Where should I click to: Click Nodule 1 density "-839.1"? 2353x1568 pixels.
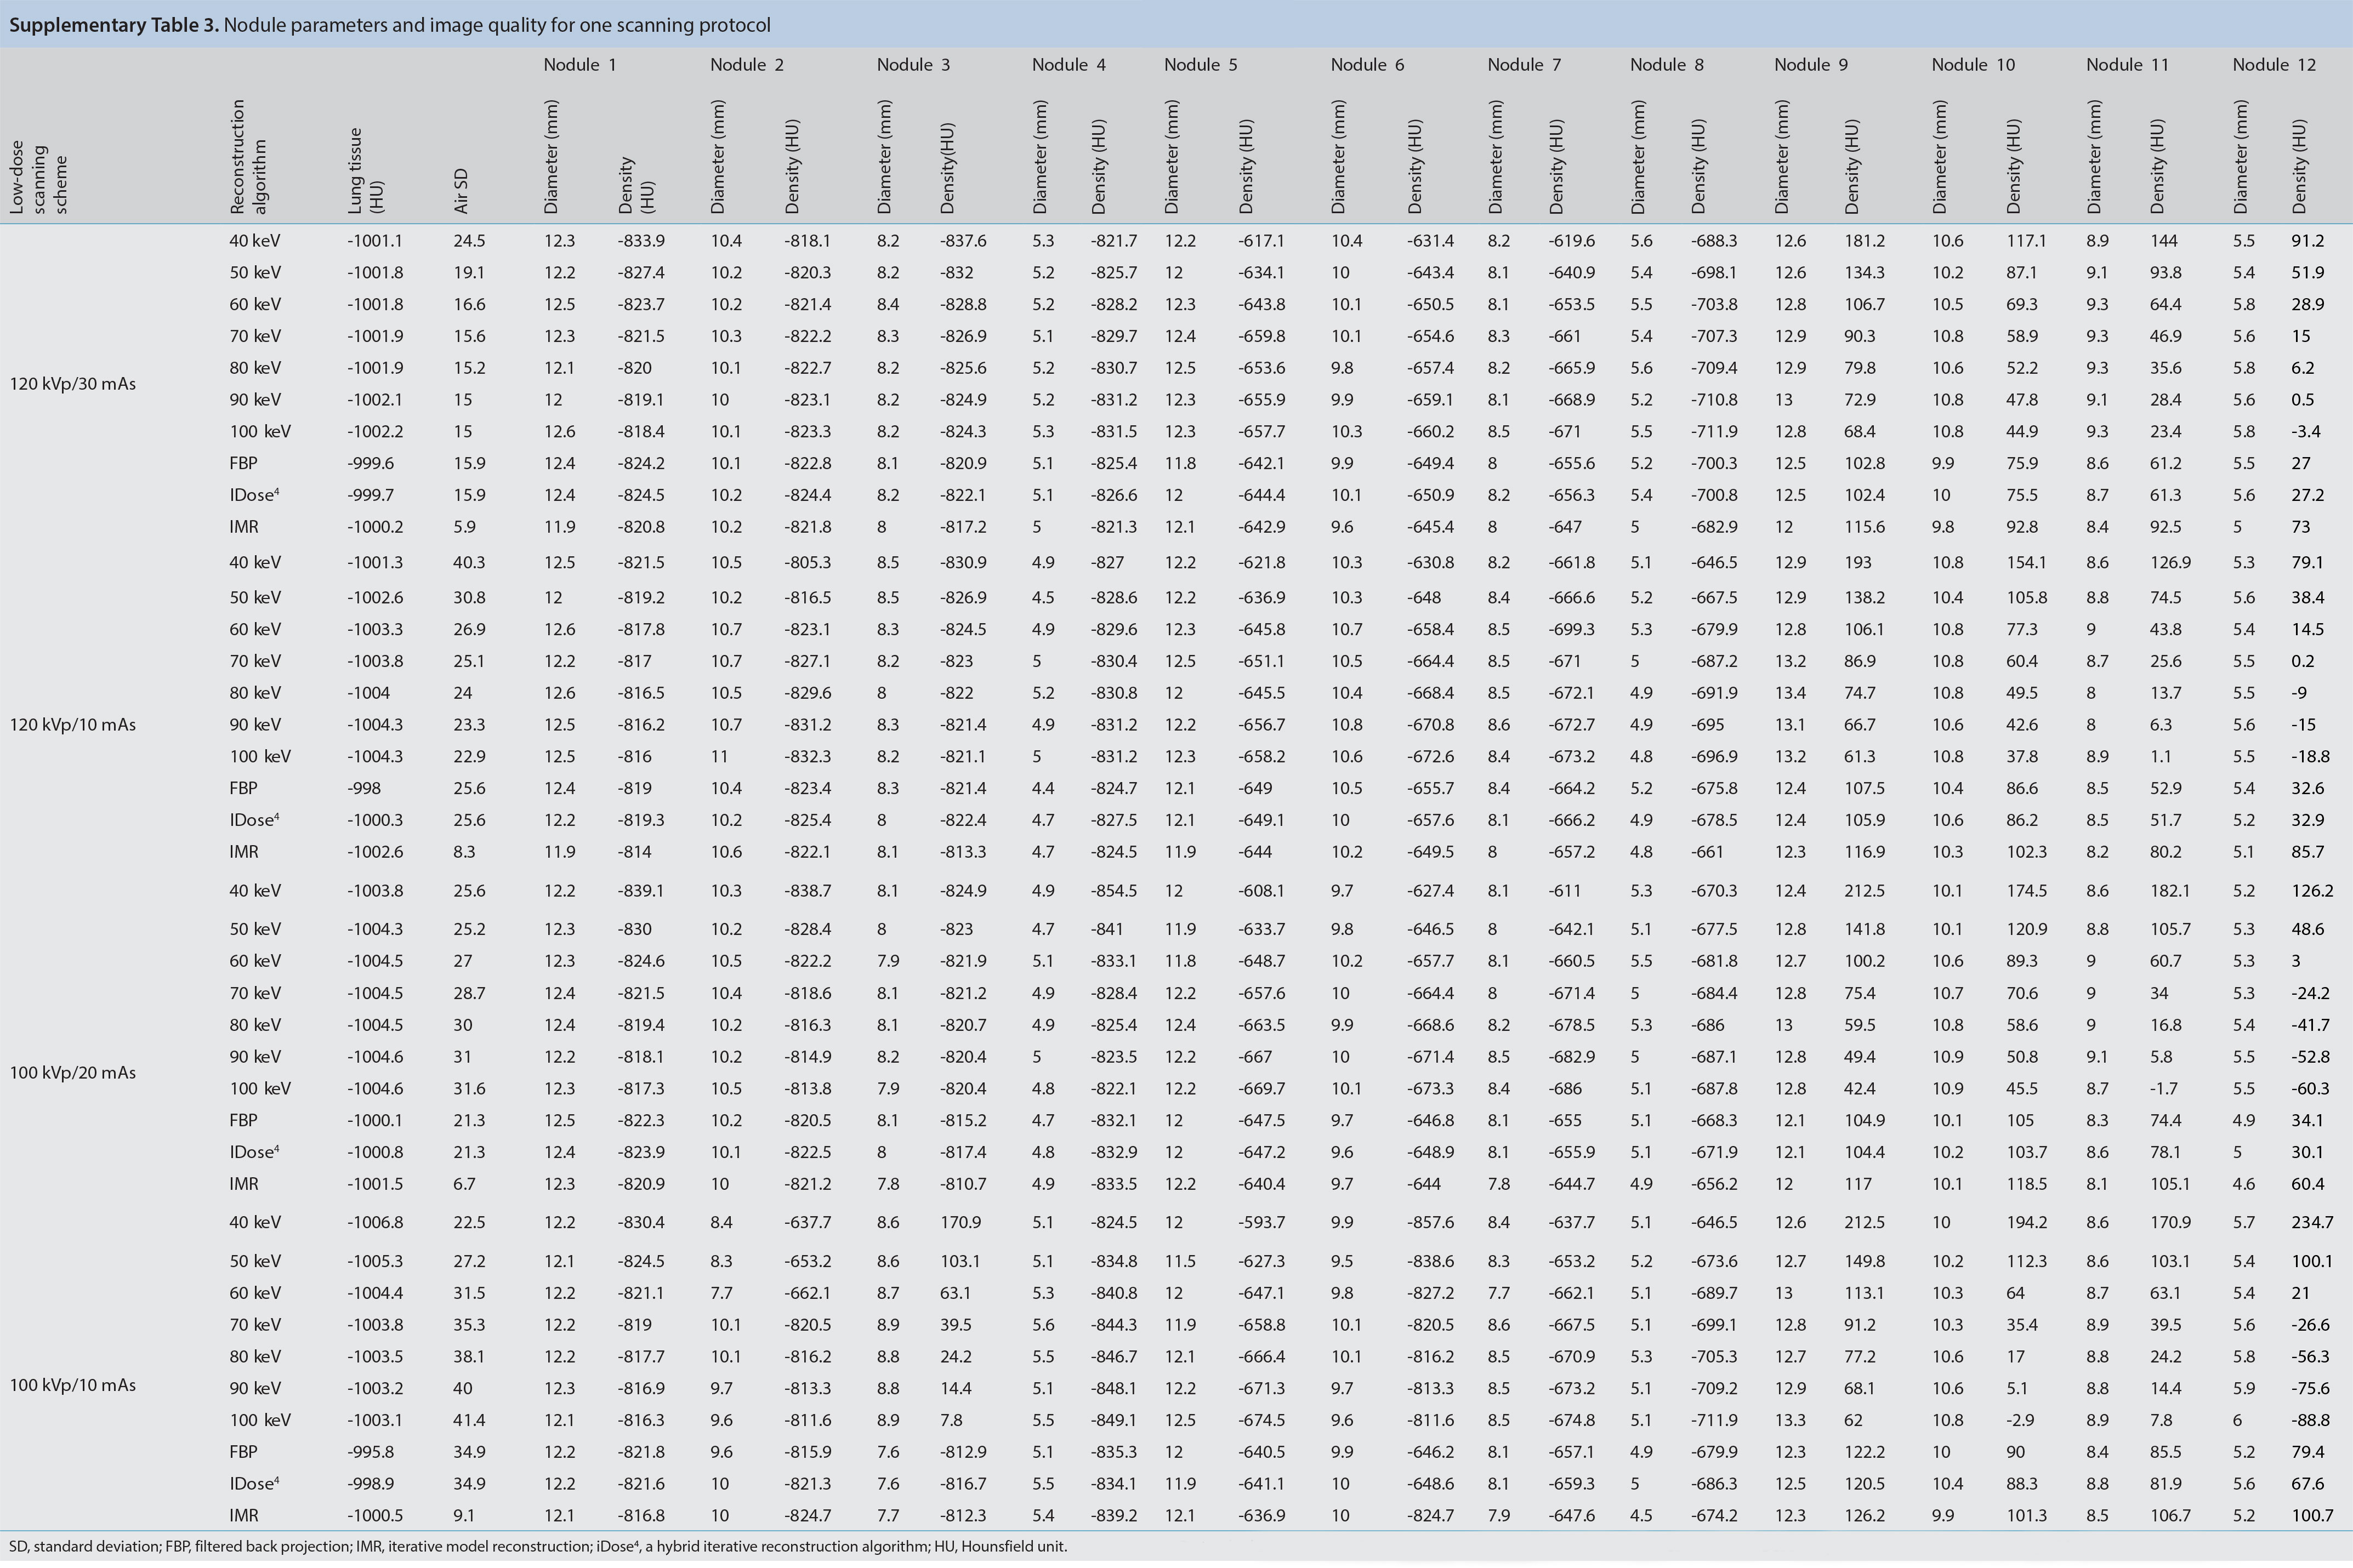pos(641,891)
